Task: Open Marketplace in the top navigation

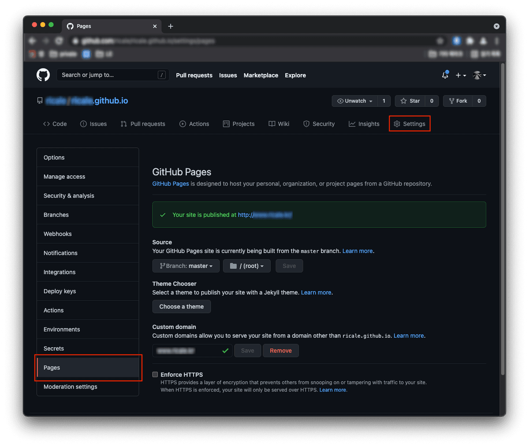Action: point(261,75)
